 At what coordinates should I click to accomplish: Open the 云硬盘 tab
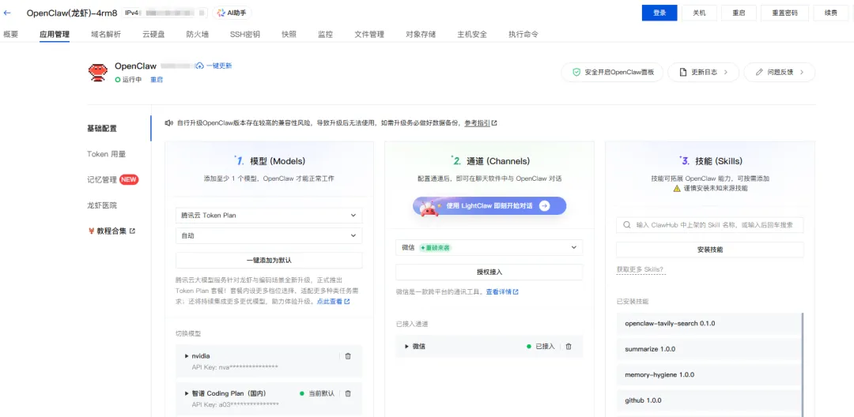(x=153, y=34)
